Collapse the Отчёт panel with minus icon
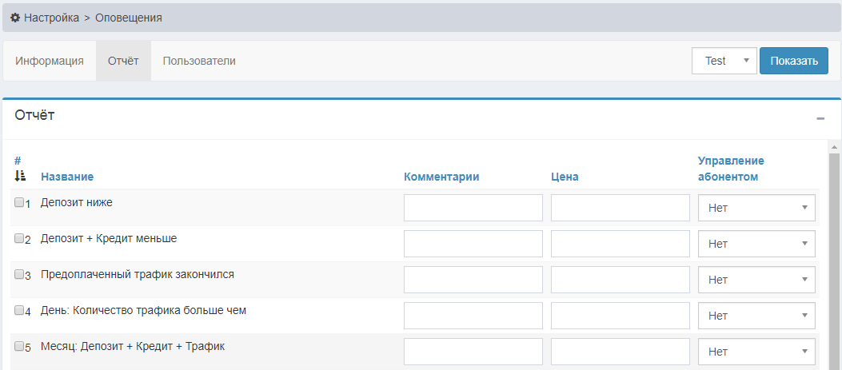842x370 pixels. (820, 118)
